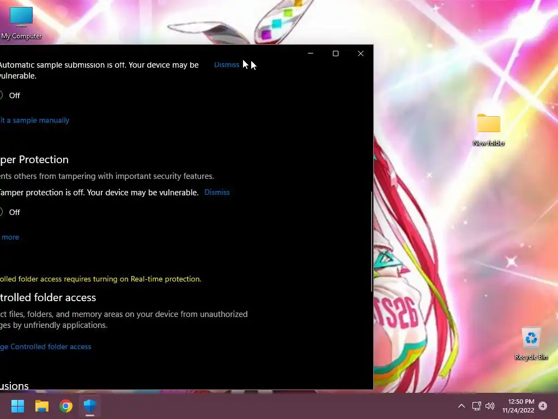Viewport: 558px width, 419px height.
Task: Click yellow 'requires turning on Real-time protection' notice
Action: pyautogui.click(x=101, y=279)
